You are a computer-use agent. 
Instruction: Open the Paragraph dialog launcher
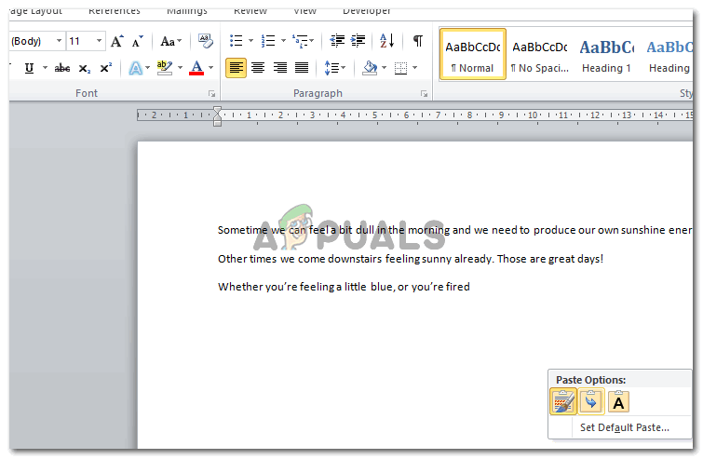tap(424, 94)
